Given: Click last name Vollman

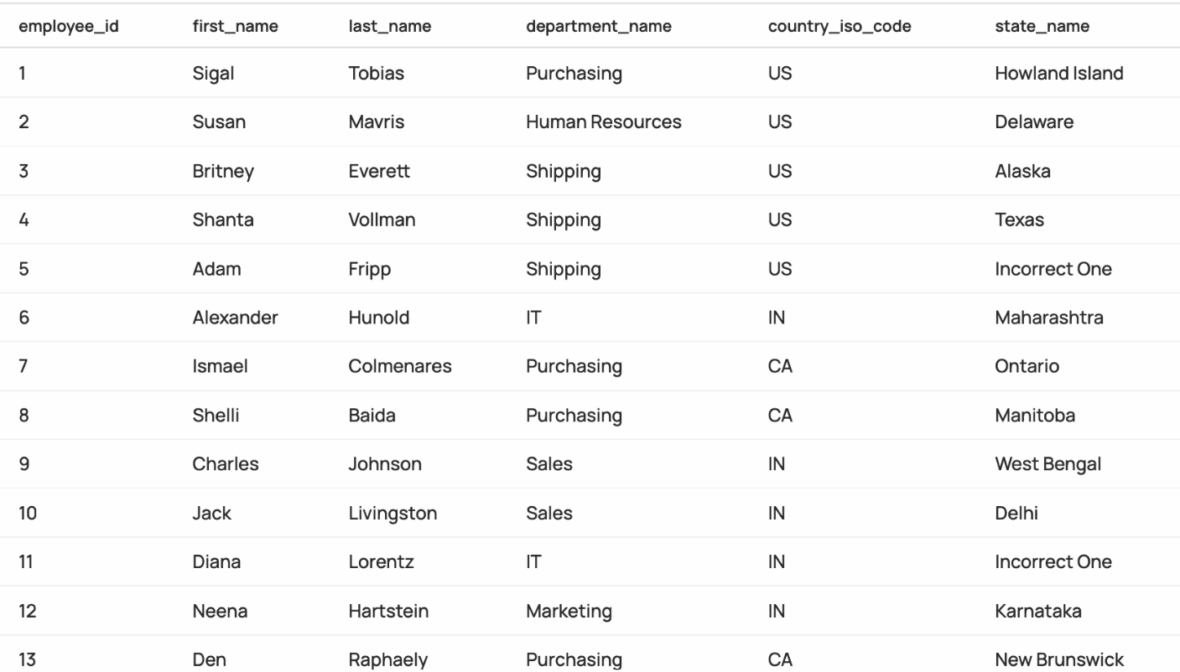Looking at the screenshot, I should pyautogui.click(x=382, y=220).
